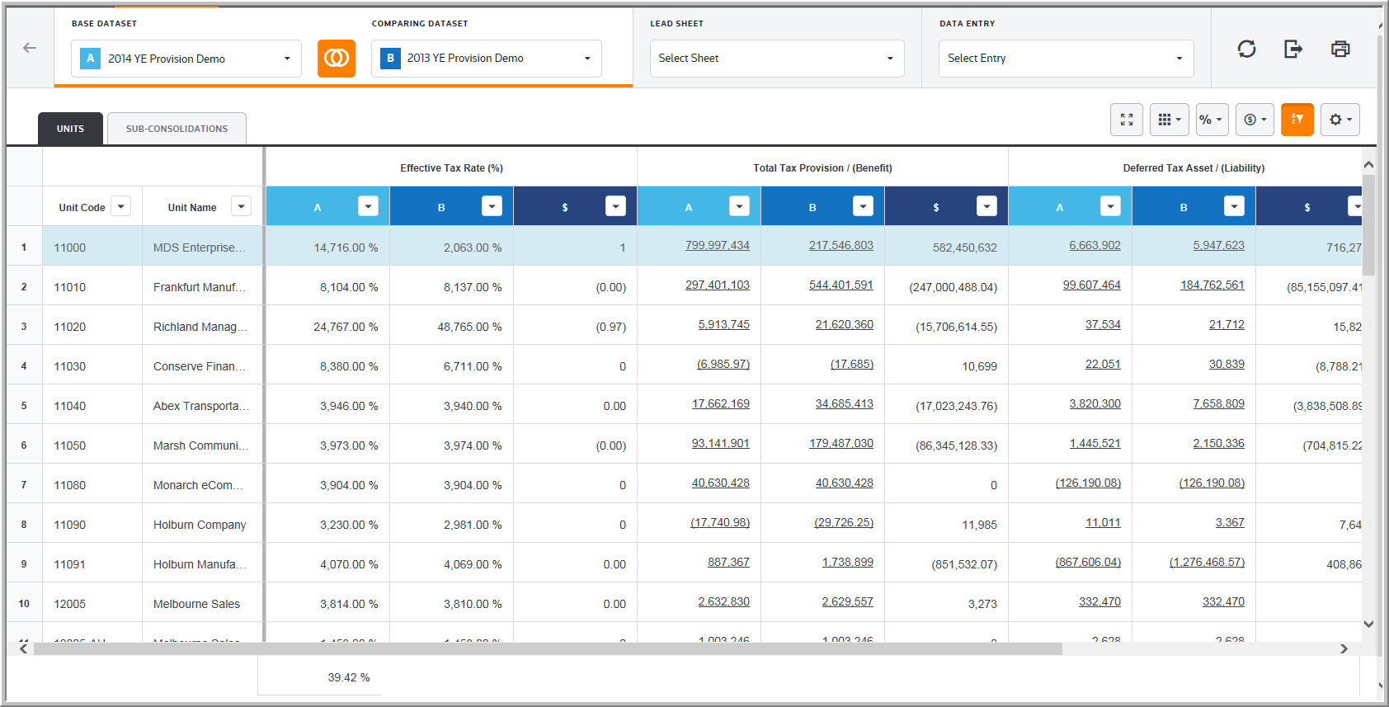This screenshot has height=707, width=1389.
Task: Click the print icon
Action: point(1340,49)
